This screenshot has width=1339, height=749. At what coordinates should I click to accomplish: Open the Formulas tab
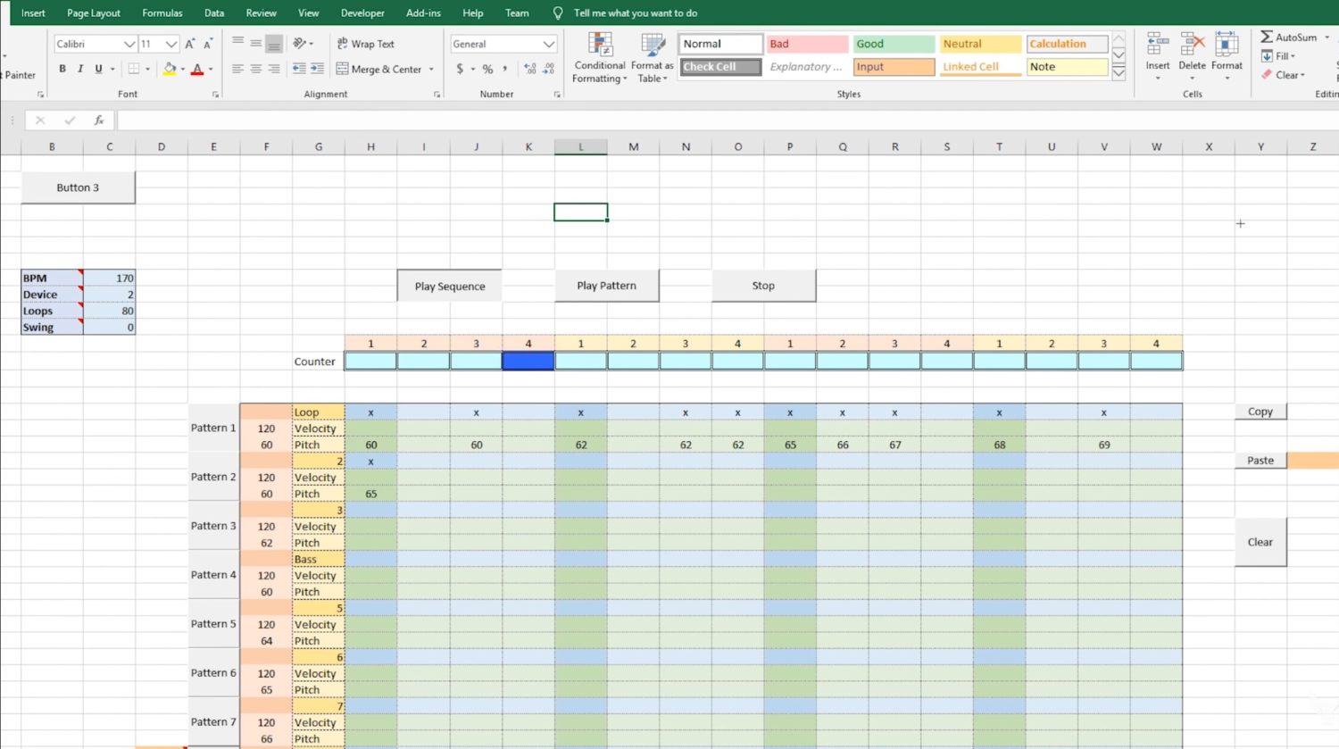(x=162, y=13)
